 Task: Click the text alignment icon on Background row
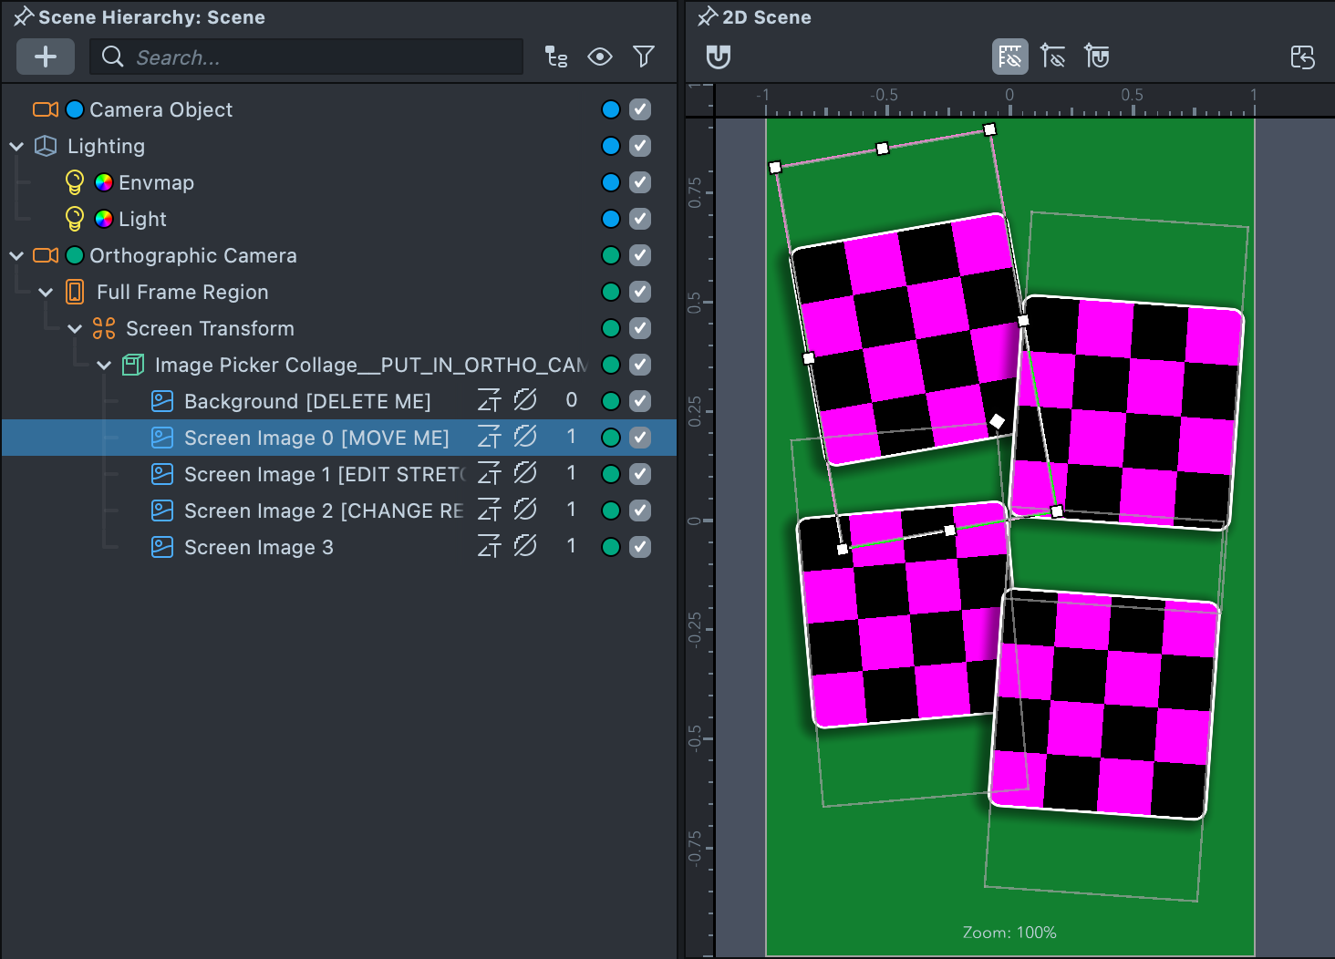pyautogui.click(x=489, y=401)
